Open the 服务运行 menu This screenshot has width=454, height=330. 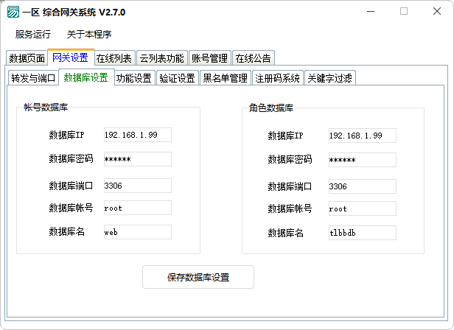pos(33,34)
